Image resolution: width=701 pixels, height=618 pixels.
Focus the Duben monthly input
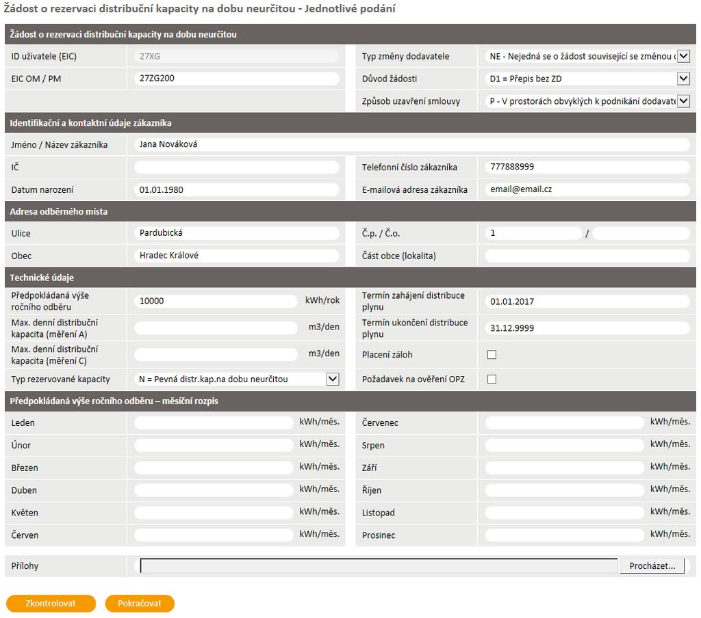click(214, 490)
